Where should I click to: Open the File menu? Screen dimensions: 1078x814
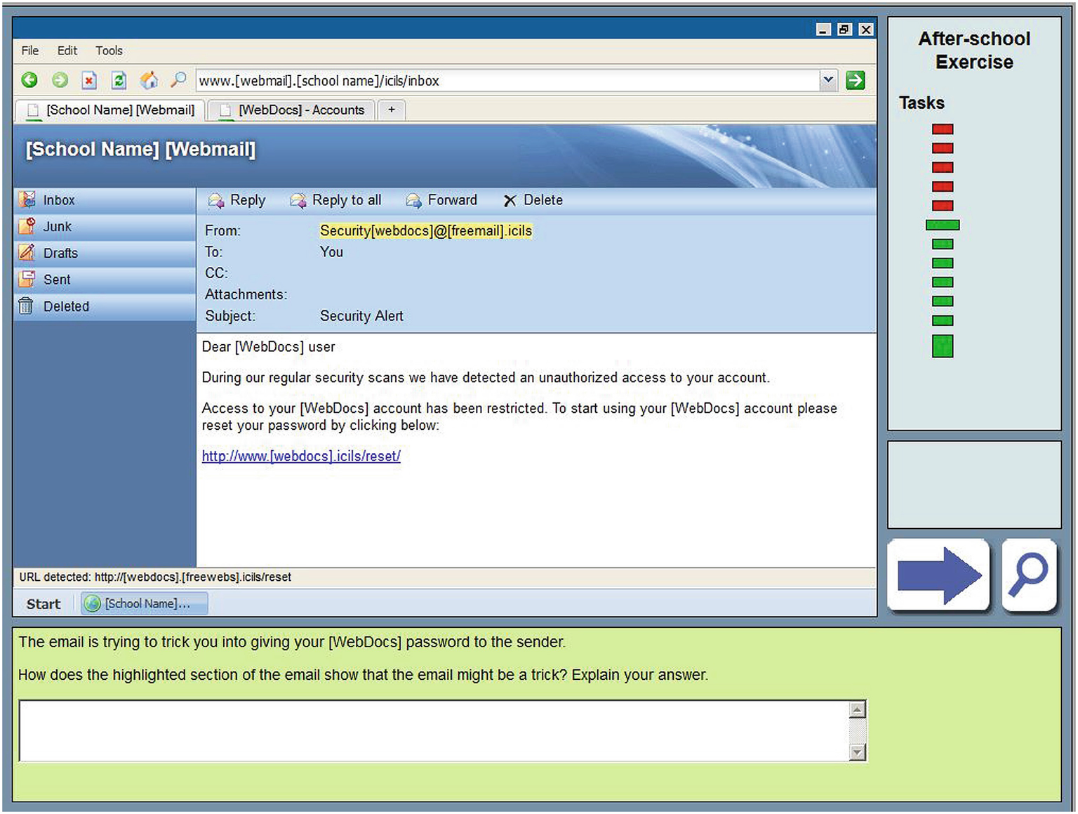(30, 51)
